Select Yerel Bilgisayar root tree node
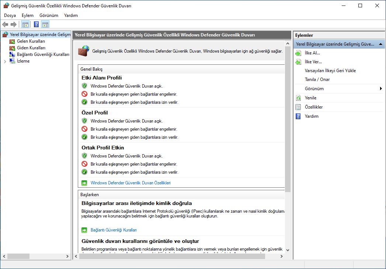The width and height of the screenshot is (386, 269). tap(40, 35)
